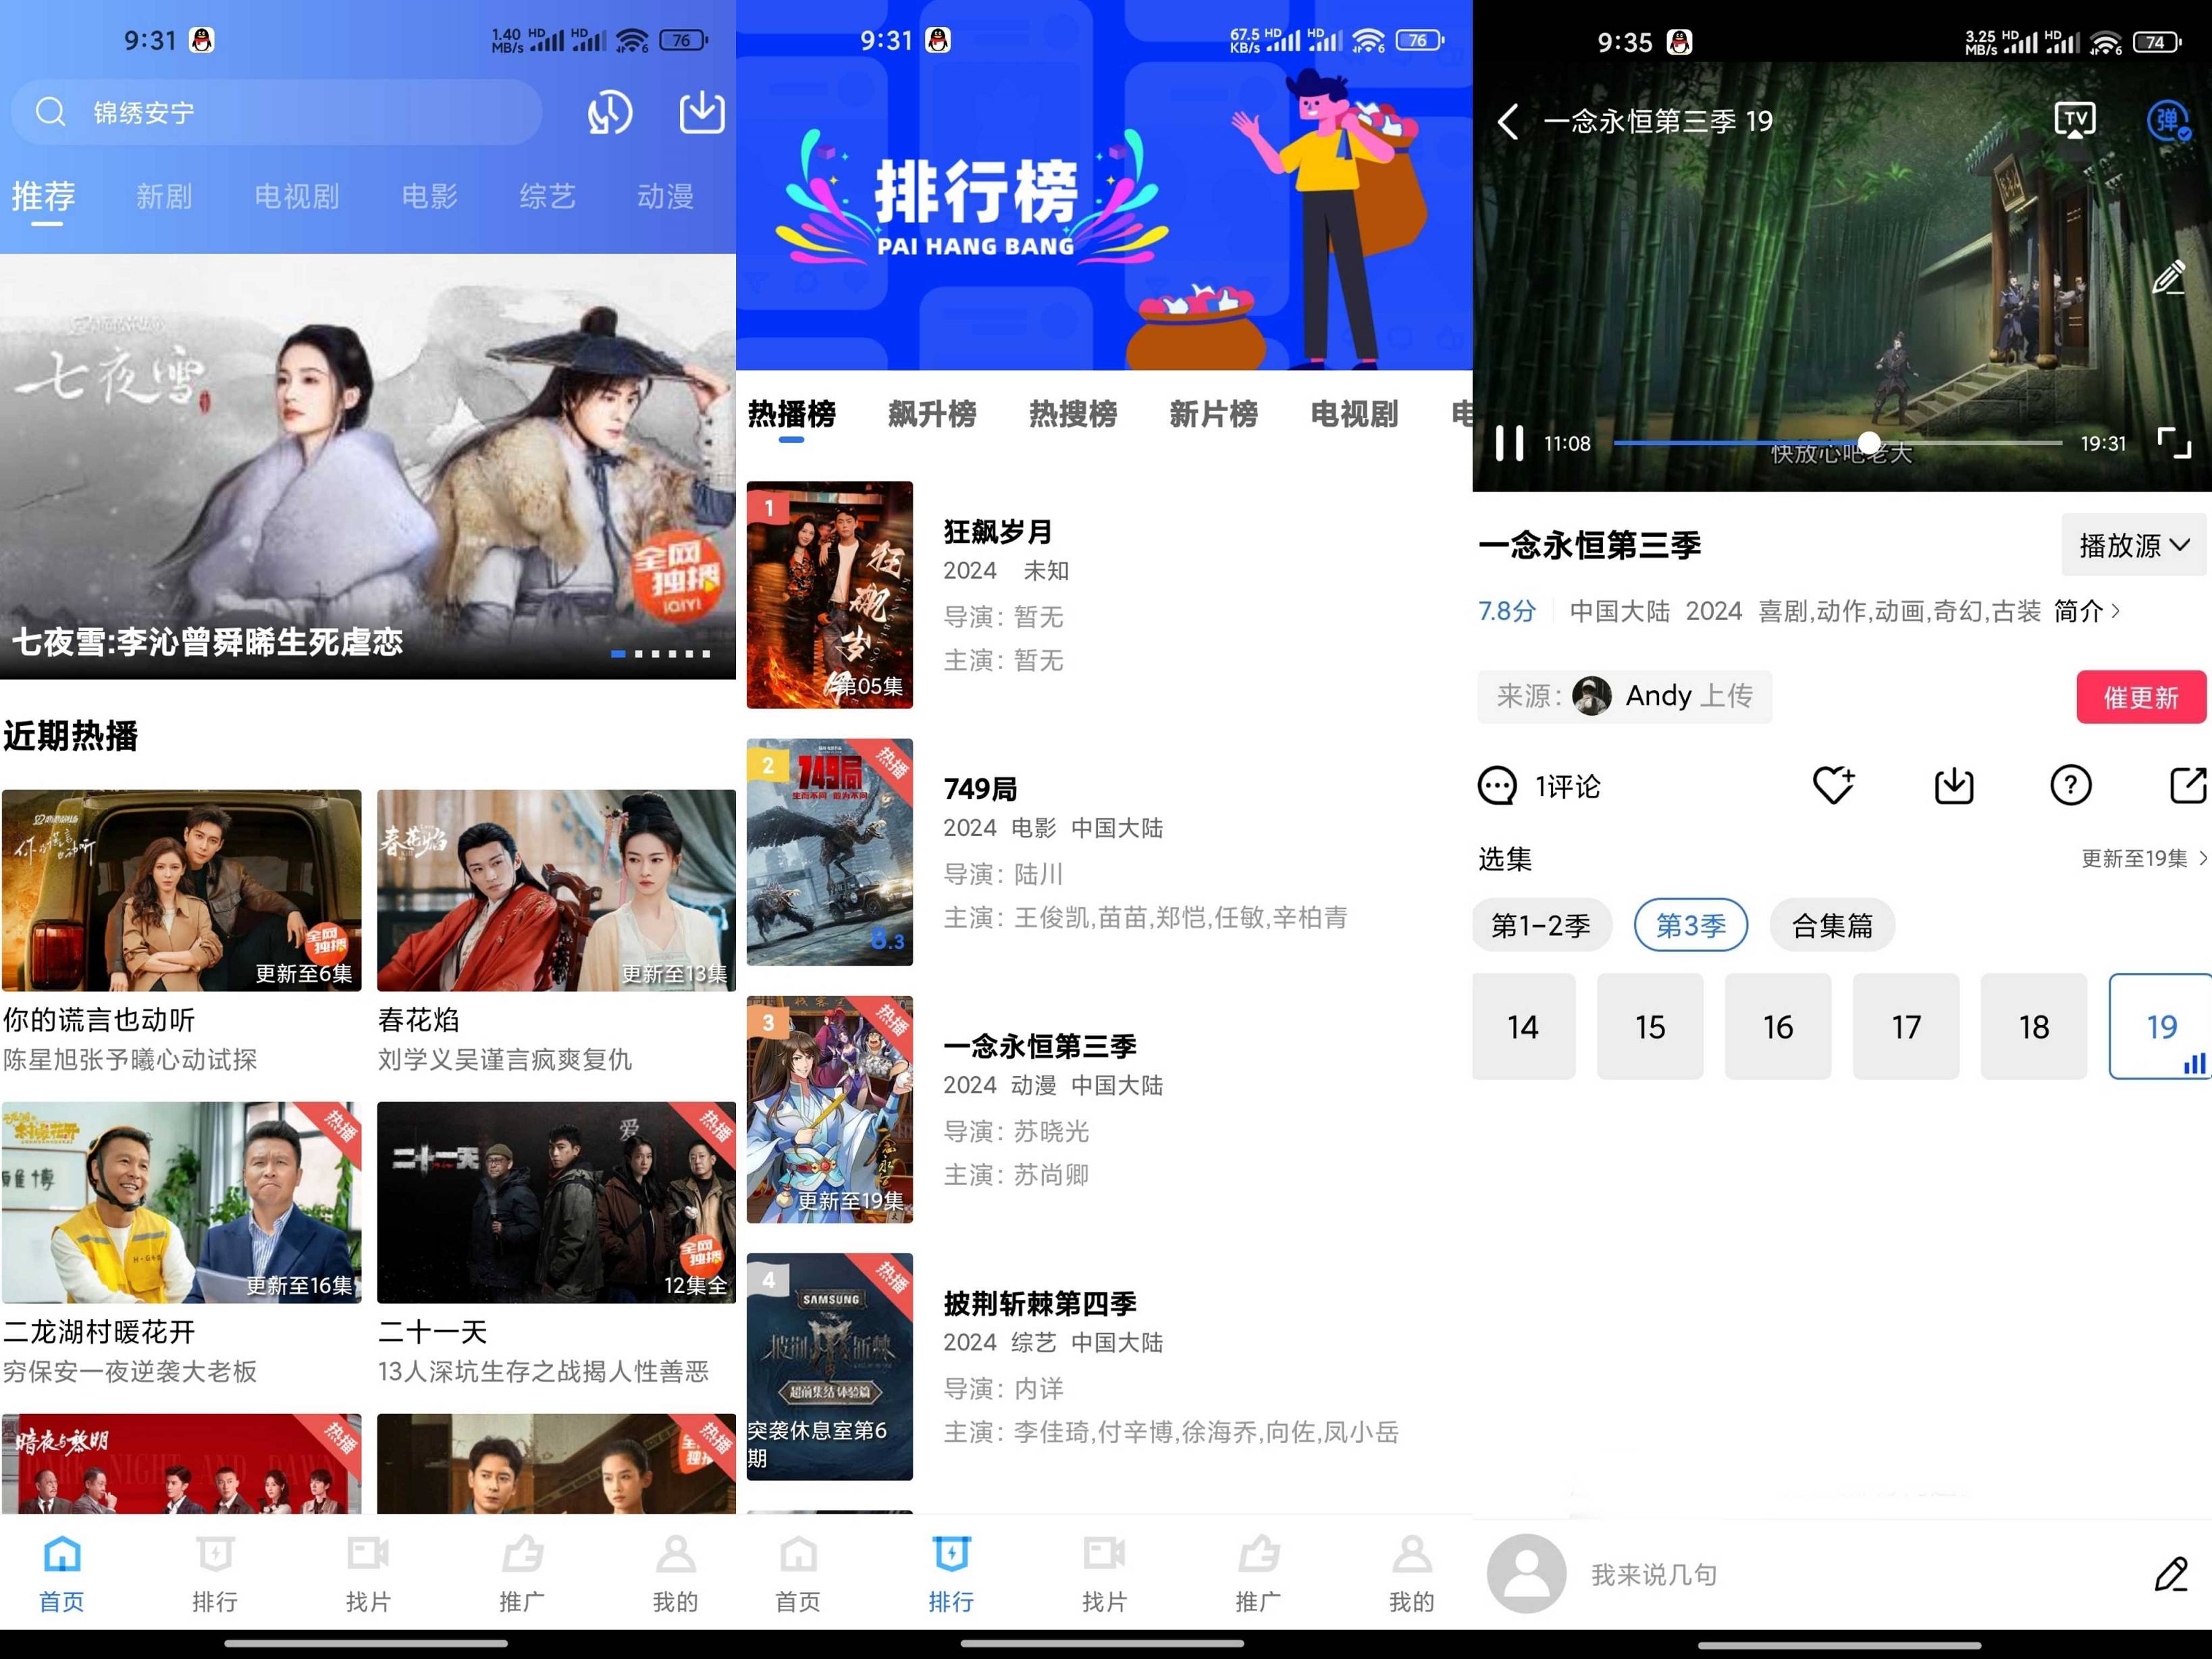2212x1659 pixels.
Task: Switch to the 电视剧 category tab
Action: (297, 196)
